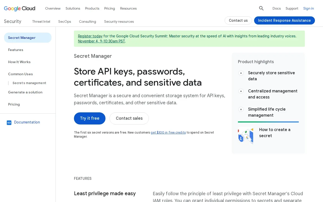Image resolution: width=323 pixels, height=202 pixels.
Task: Click the Try it free button
Action: pos(90,118)
